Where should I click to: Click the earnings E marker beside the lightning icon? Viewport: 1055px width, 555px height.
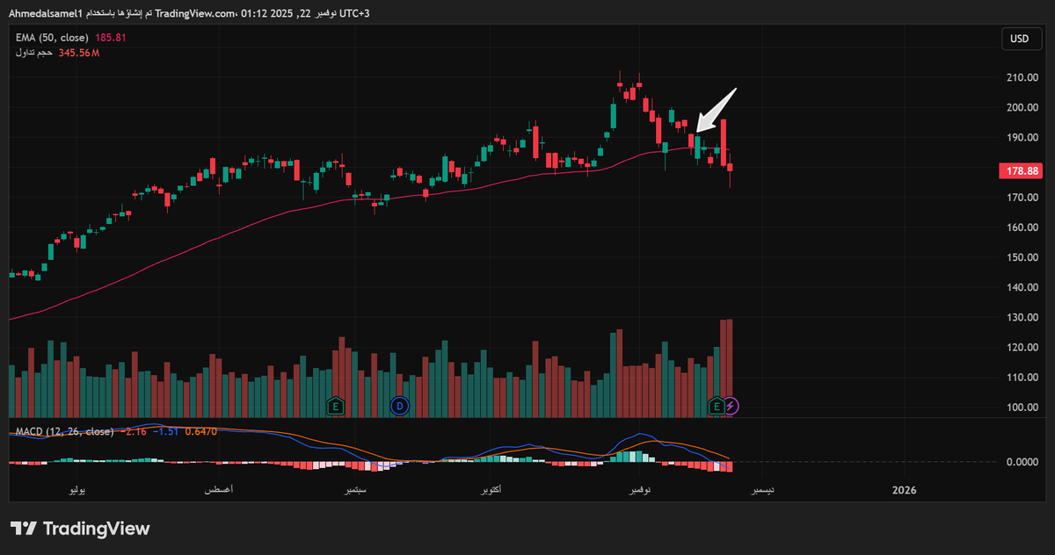(717, 406)
